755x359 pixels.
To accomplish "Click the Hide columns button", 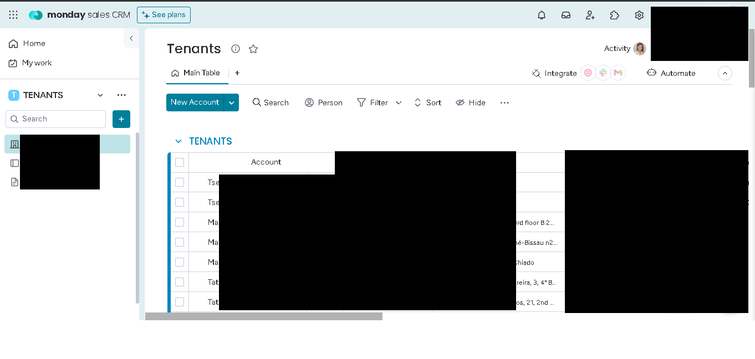I will [x=471, y=102].
